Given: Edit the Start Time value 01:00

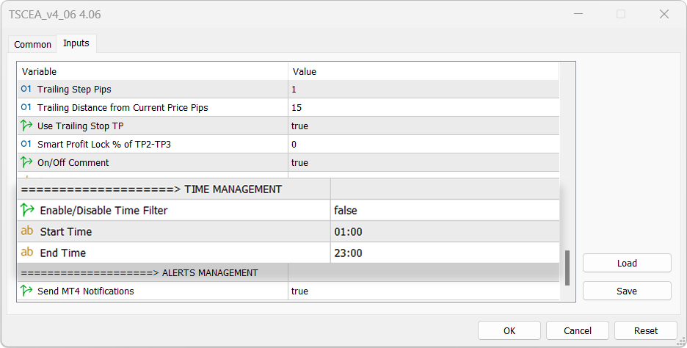Looking at the screenshot, I should click(x=444, y=232).
